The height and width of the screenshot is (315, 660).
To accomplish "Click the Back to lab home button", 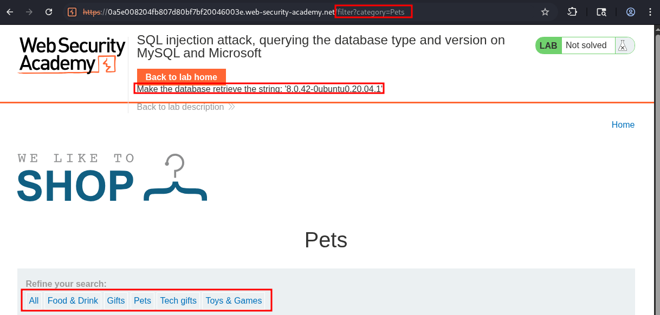I will click(x=181, y=77).
